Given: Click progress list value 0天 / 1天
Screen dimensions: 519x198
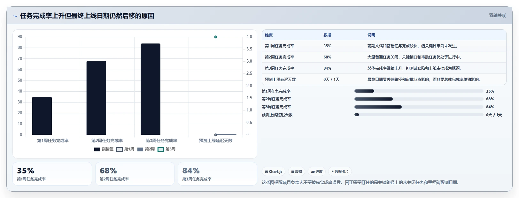Looking at the screenshot, I should [494, 115].
